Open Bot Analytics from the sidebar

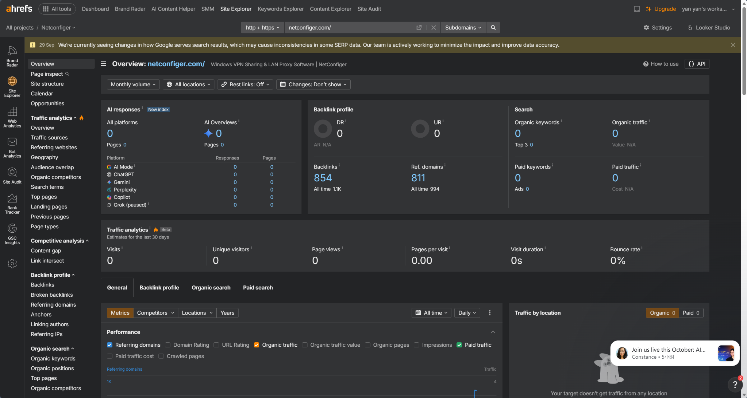[12, 147]
